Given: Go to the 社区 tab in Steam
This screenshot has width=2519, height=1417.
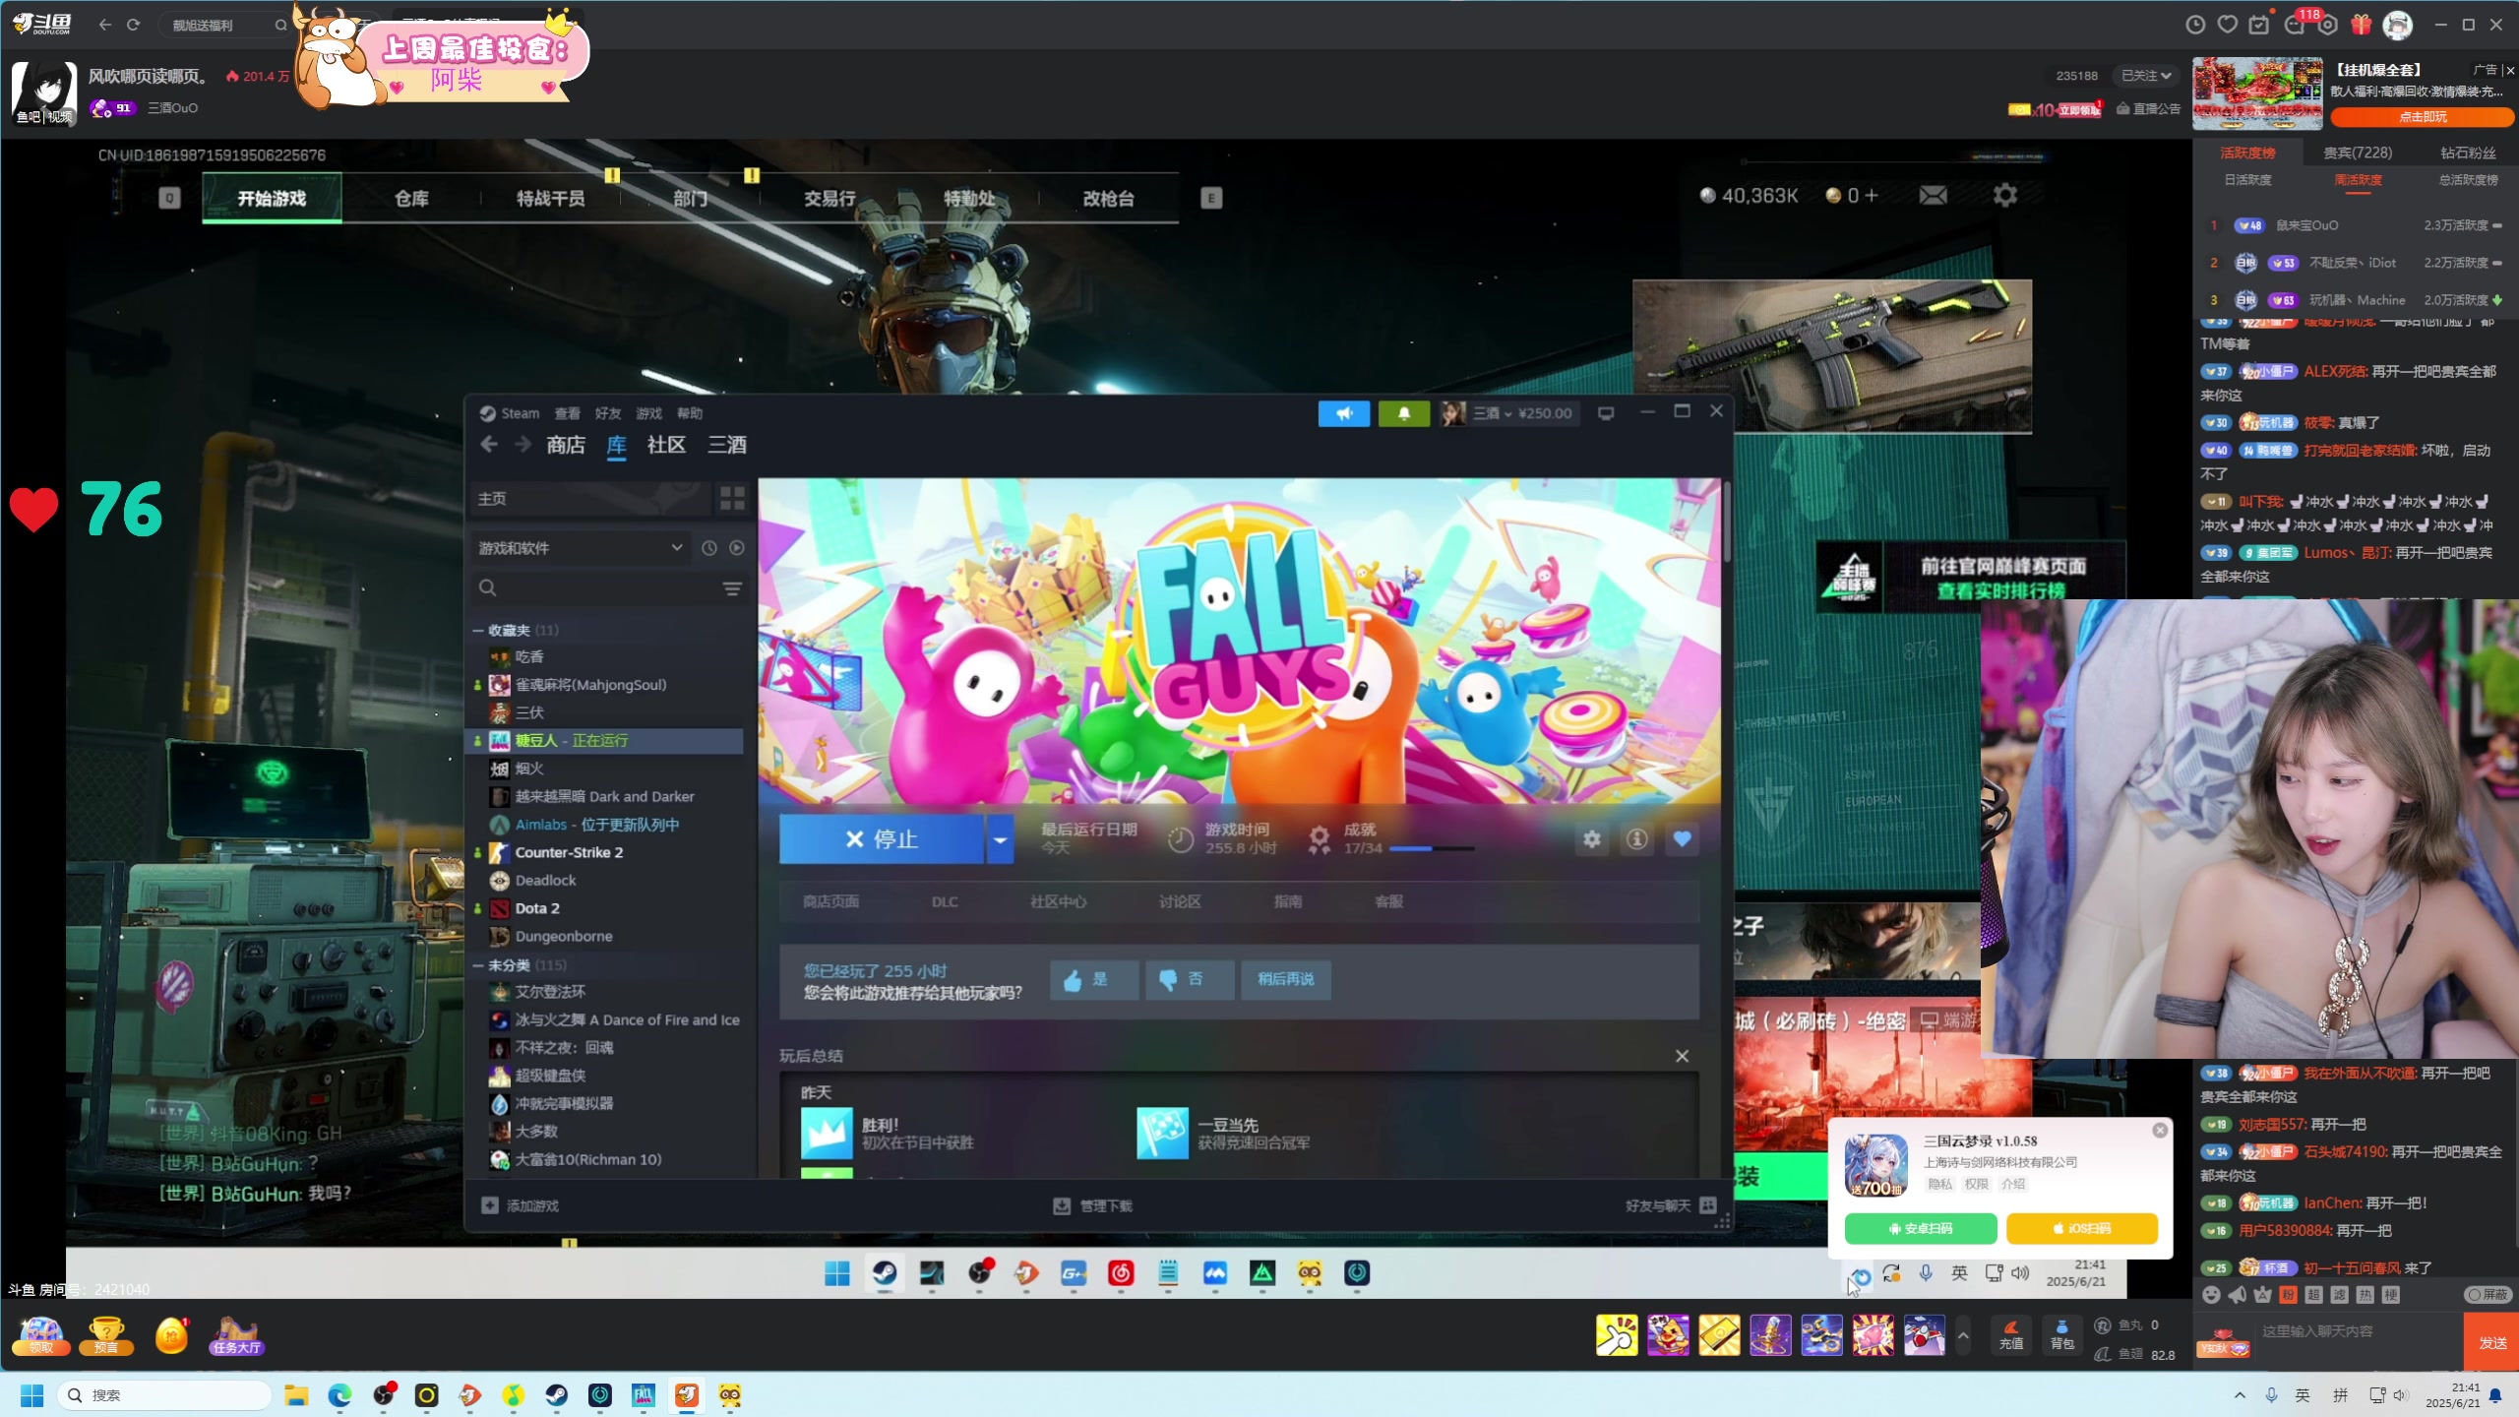Looking at the screenshot, I should 666,445.
